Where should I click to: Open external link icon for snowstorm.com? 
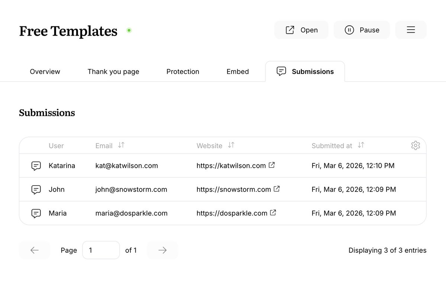[277, 189]
